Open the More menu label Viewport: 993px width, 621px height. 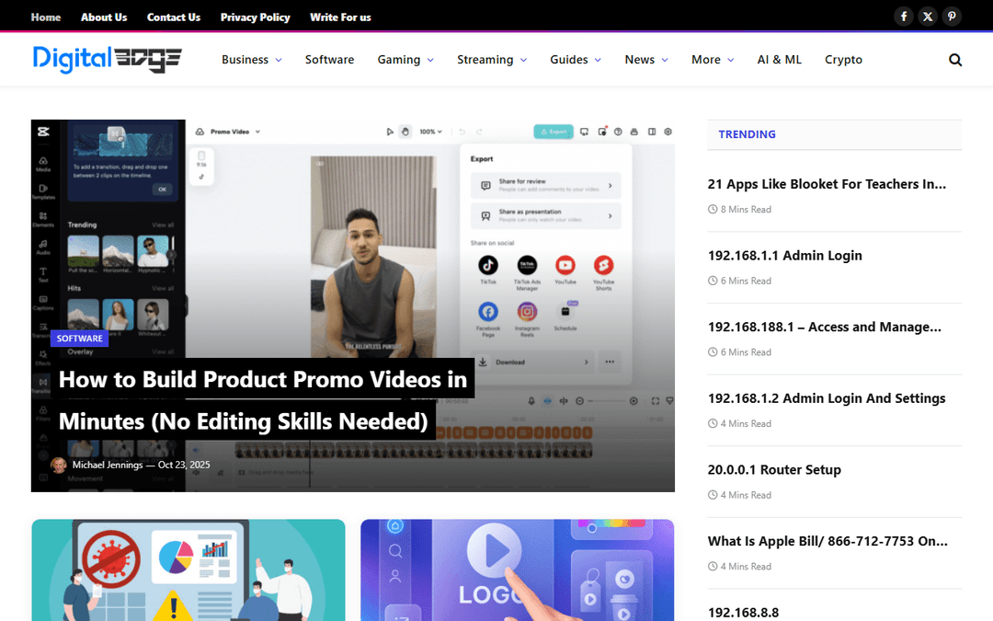(706, 60)
